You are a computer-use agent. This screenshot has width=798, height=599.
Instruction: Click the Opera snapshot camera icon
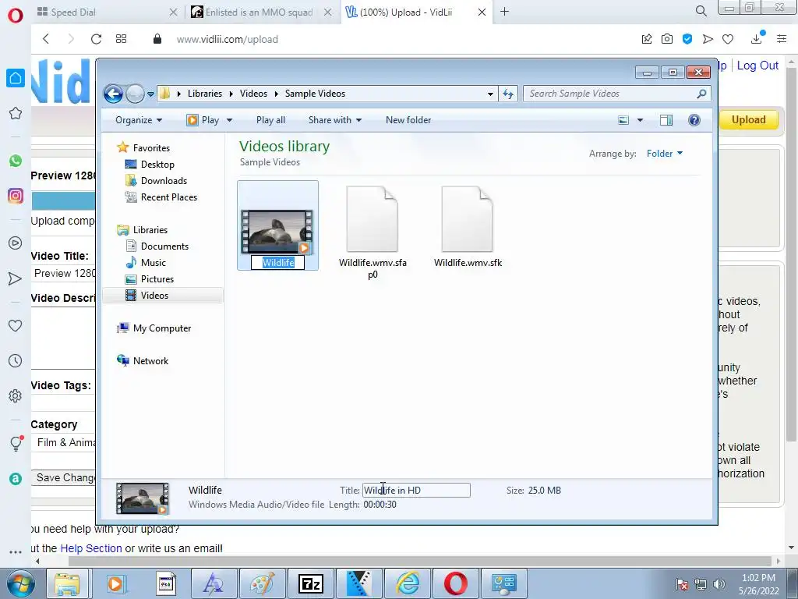coord(667,39)
